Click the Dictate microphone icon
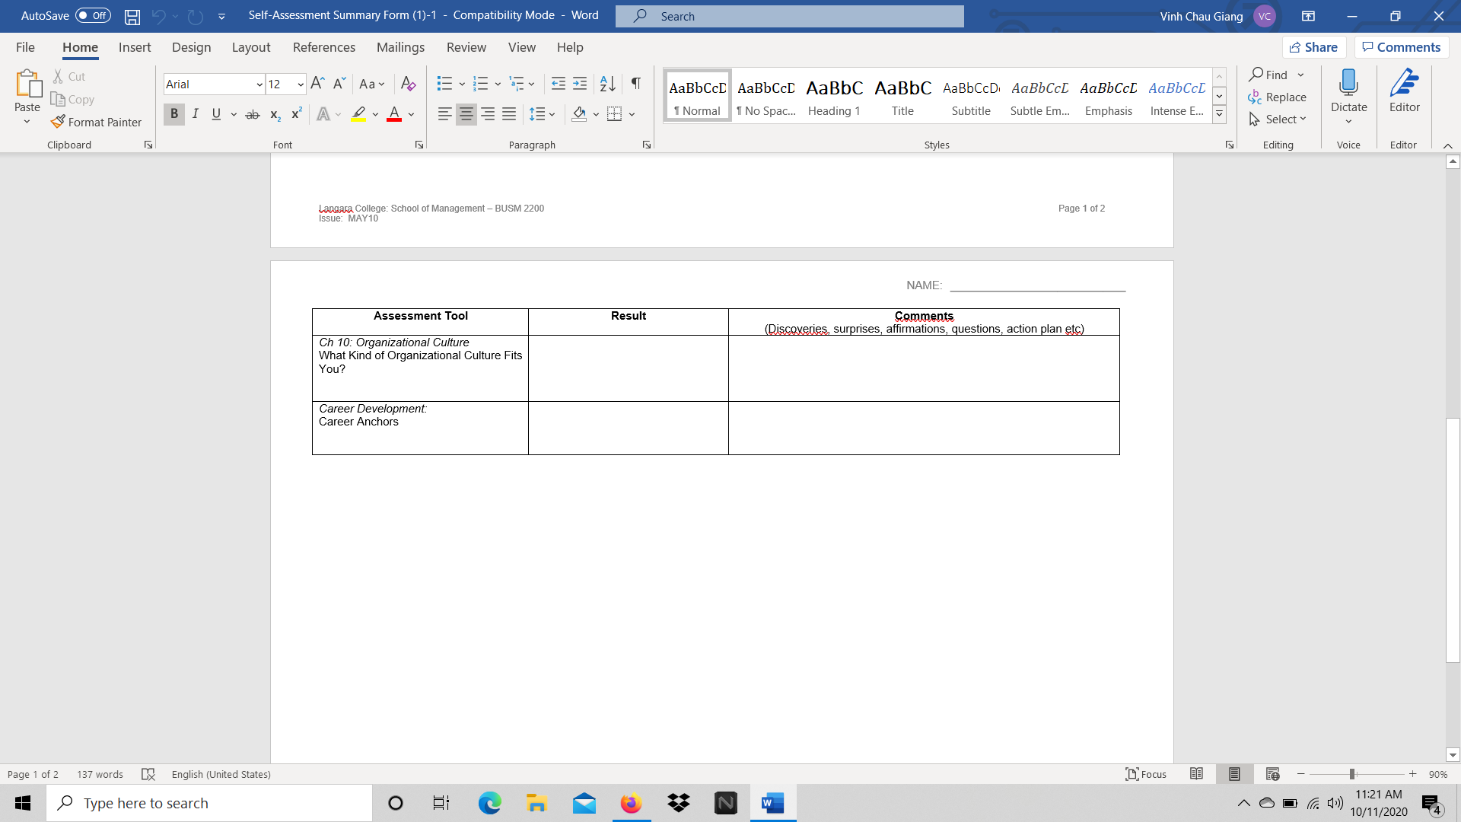 point(1348,84)
